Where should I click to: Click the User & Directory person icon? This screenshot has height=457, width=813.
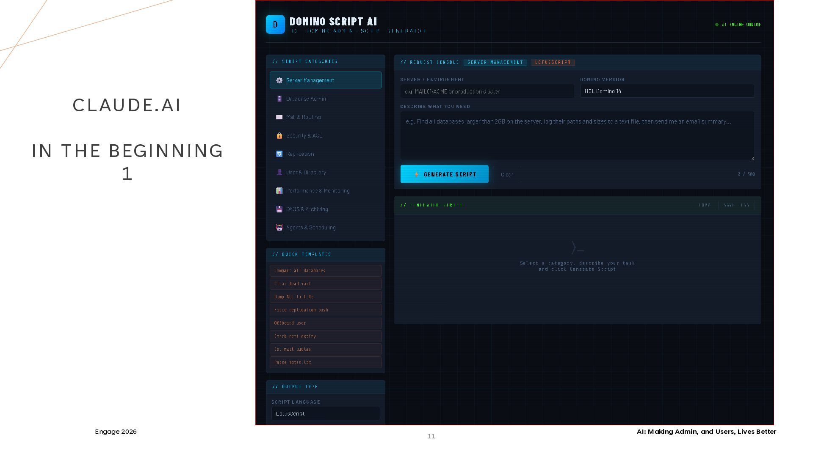pyautogui.click(x=279, y=172)
